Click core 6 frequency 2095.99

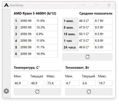click(27, 54)
